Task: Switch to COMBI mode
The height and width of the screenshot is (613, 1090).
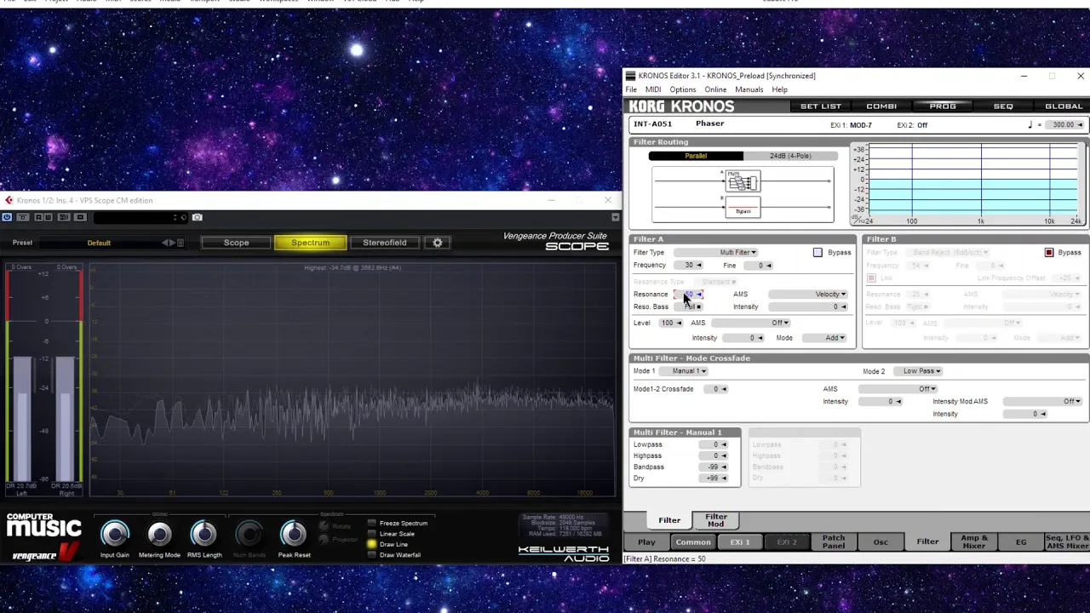Action: 881,106
